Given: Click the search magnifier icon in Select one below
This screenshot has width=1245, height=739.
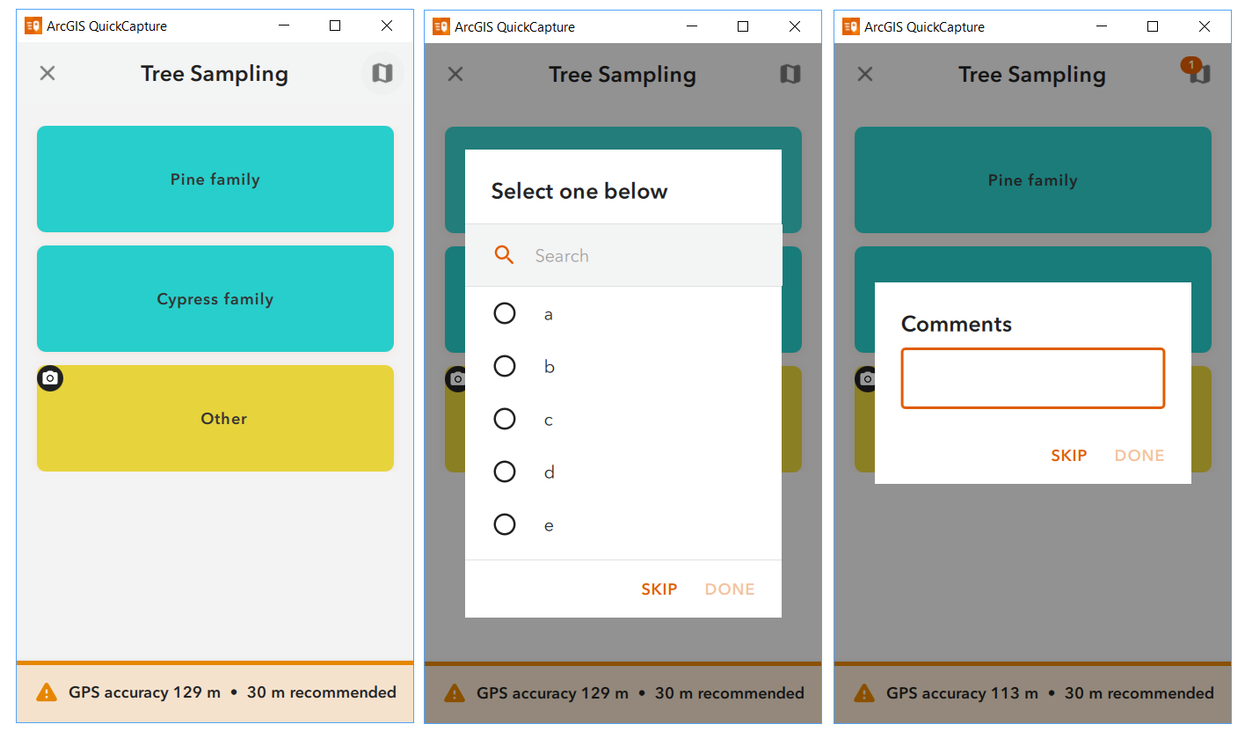Looking at the screenshot, I should [504, 254].
